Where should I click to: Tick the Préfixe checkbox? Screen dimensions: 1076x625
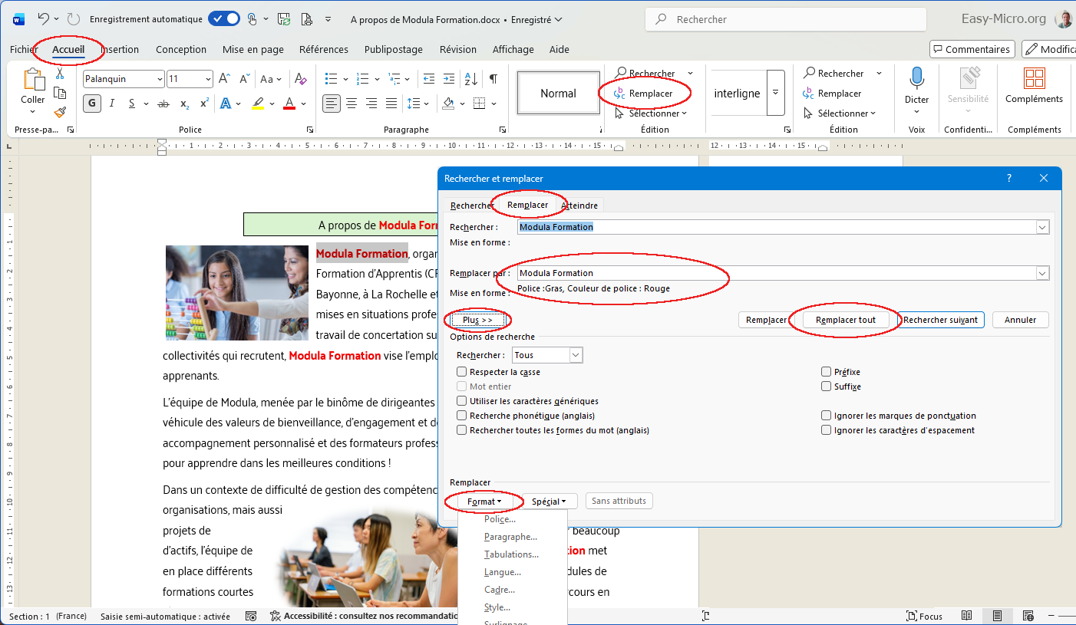pos(827,372)
